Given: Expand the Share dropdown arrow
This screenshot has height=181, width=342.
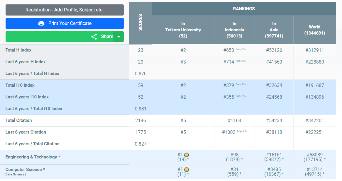Looking at the screenshot, I should 118,37.
